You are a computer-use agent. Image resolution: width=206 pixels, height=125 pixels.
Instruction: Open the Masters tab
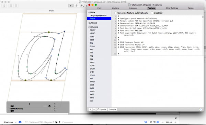click(x=115, y=8)
